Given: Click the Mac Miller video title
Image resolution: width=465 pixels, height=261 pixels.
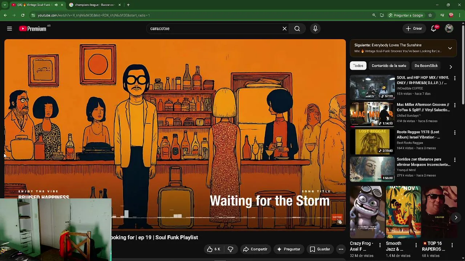Looking at the screenshot, I should [x=423, y=107].
